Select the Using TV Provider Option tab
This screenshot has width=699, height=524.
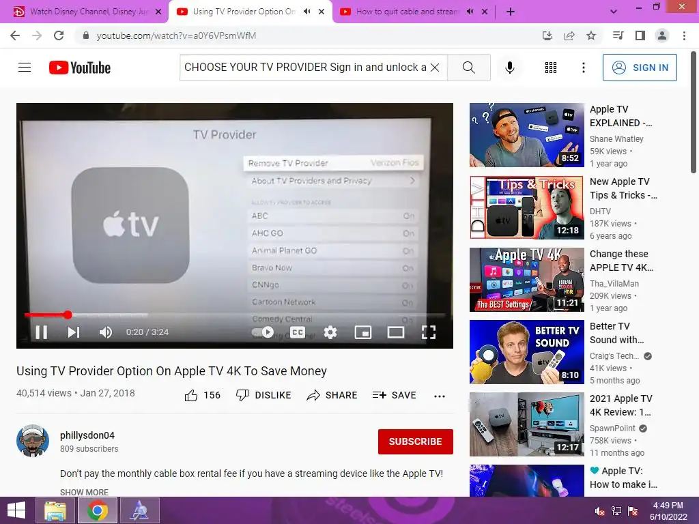244,12
